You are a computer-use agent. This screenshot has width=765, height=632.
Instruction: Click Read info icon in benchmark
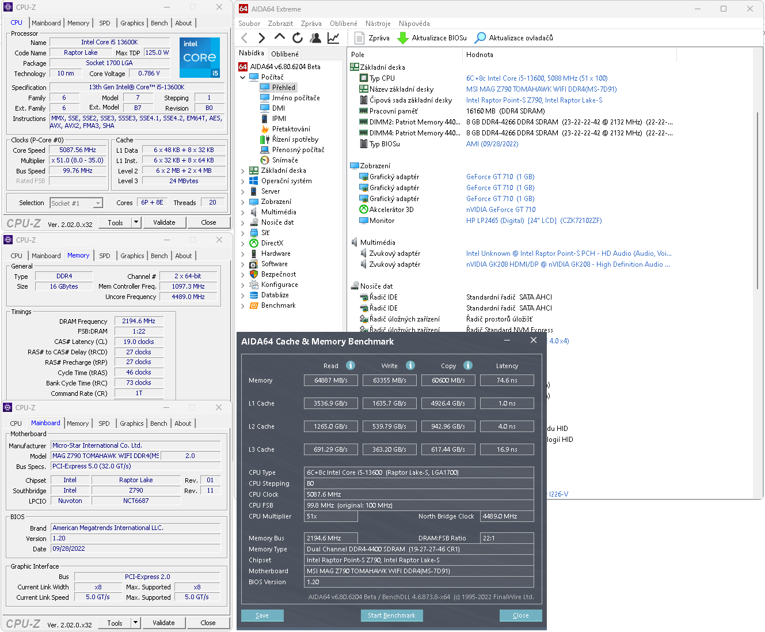point(351,365)
